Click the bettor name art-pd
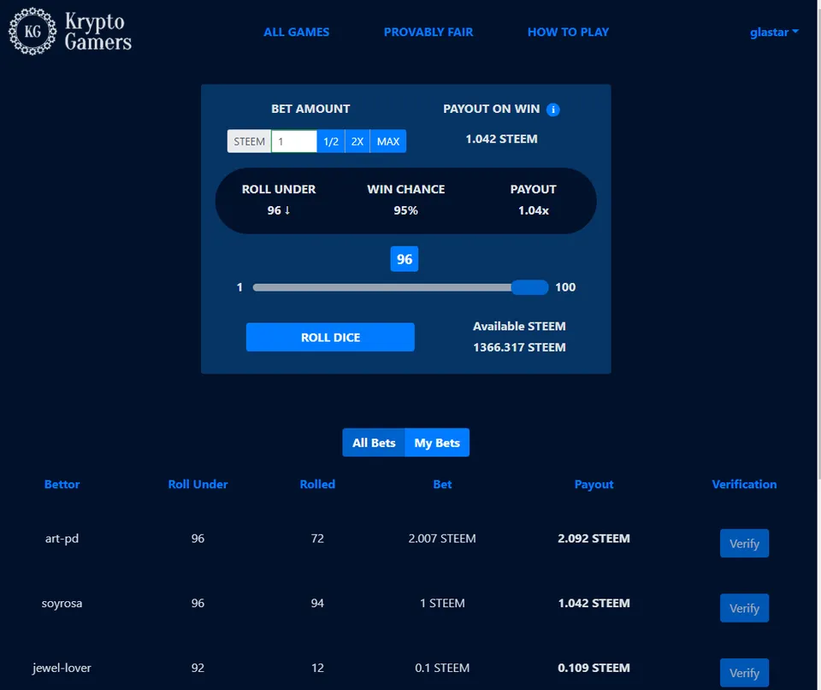Screen dimensions: 821x690 pos(62,538)
